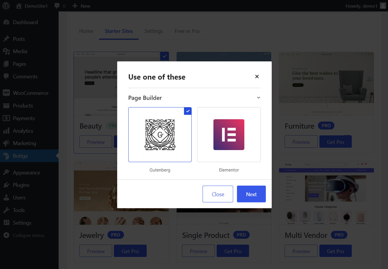The height and width of the screenshot is (269, 388).
Task: Click the DemoSite1 site name
Action: pyautogui.click(x=36, y=6)
